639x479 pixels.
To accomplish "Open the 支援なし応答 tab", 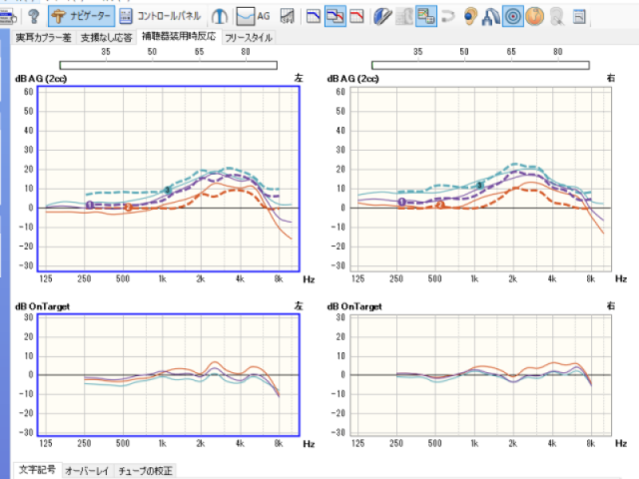I will coord(104,37).
